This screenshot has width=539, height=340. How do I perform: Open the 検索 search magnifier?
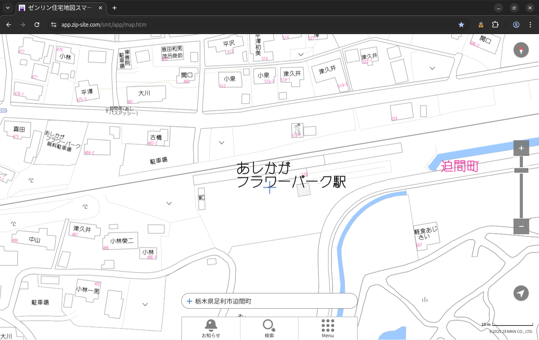click(269, 328)
